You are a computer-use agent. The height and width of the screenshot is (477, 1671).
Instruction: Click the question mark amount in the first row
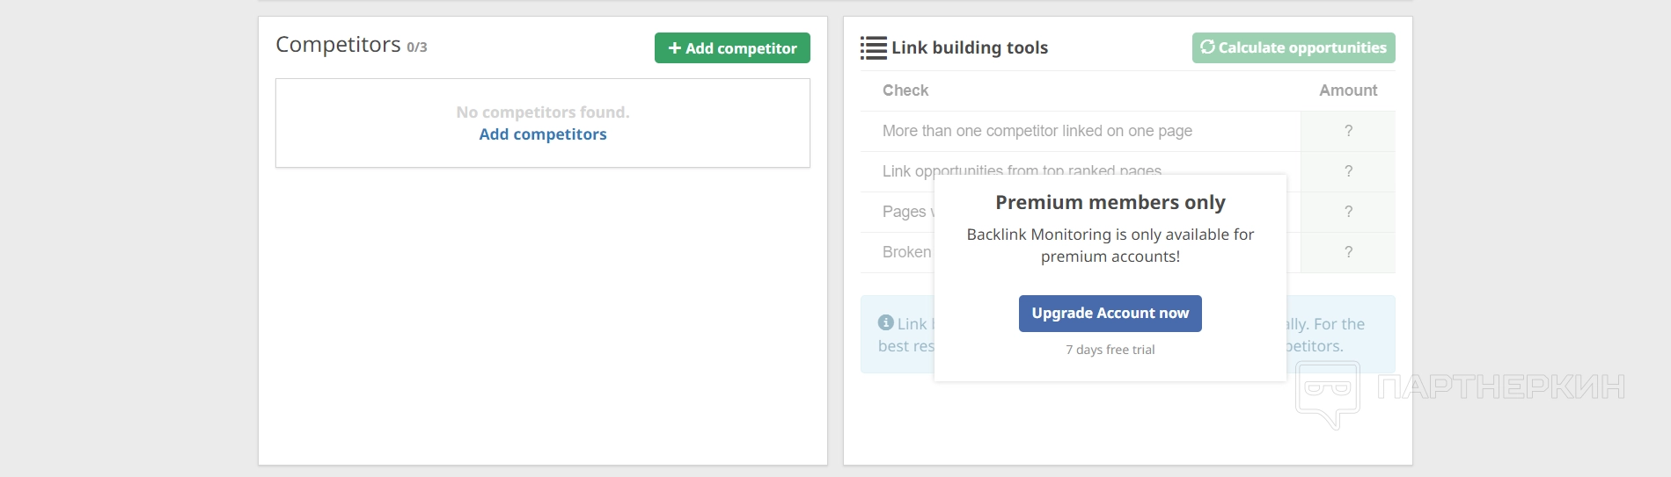[1348, 131]
